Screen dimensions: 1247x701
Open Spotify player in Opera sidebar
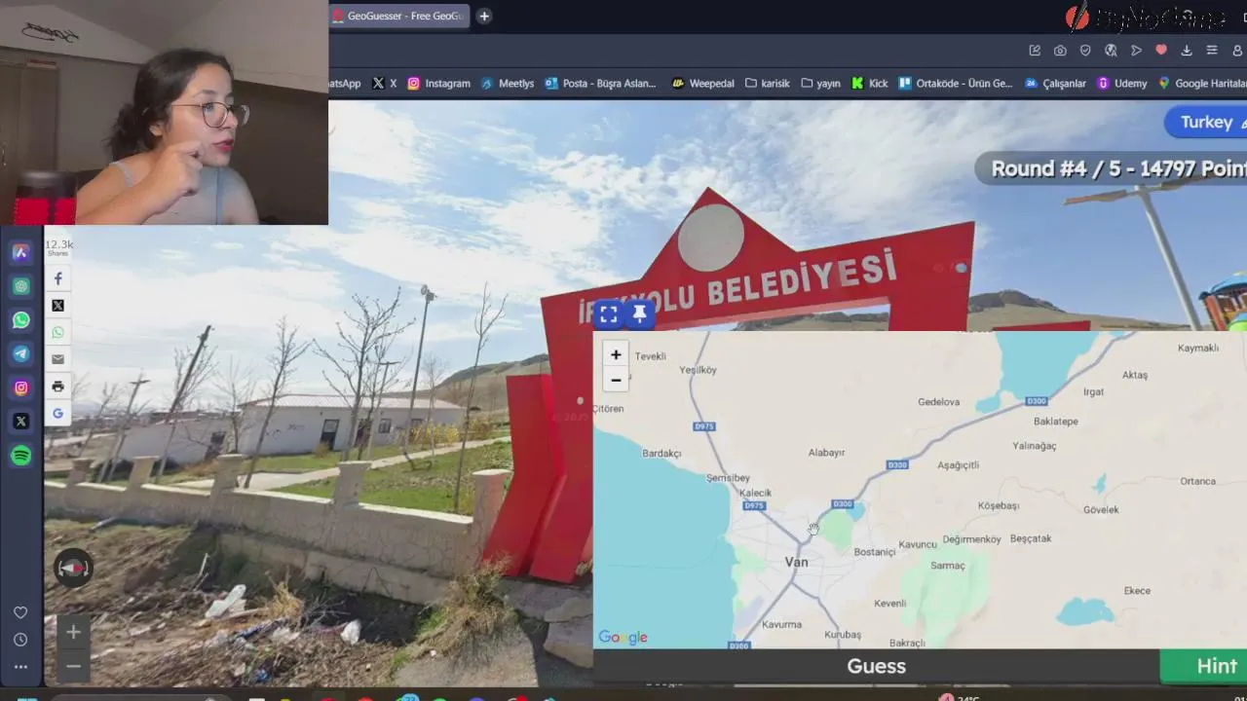point(21,456)
